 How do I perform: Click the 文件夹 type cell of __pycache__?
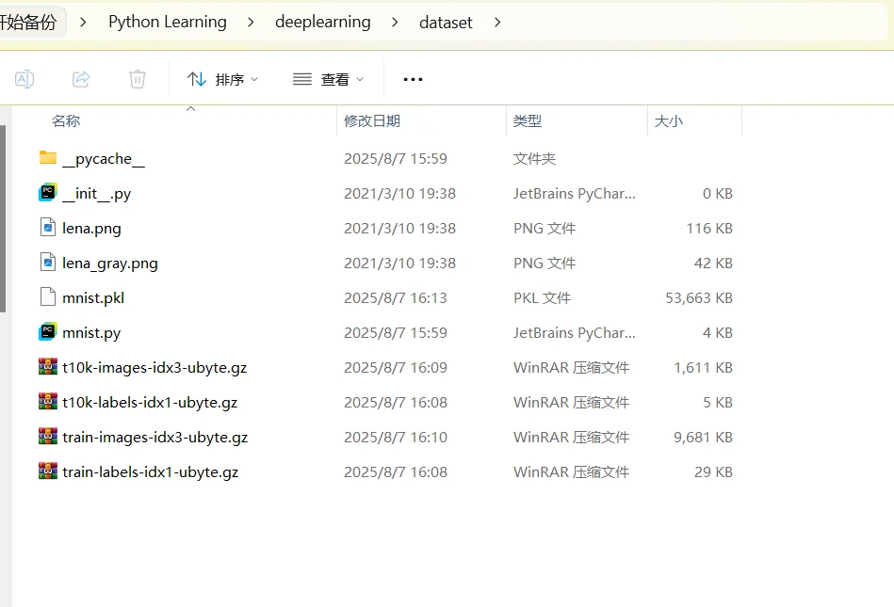534,158
